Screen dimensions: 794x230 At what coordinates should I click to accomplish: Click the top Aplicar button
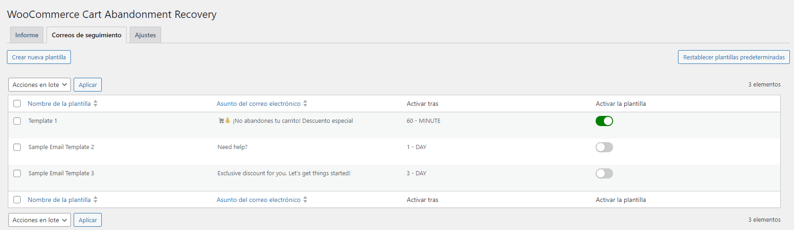[x=87, y=85]
